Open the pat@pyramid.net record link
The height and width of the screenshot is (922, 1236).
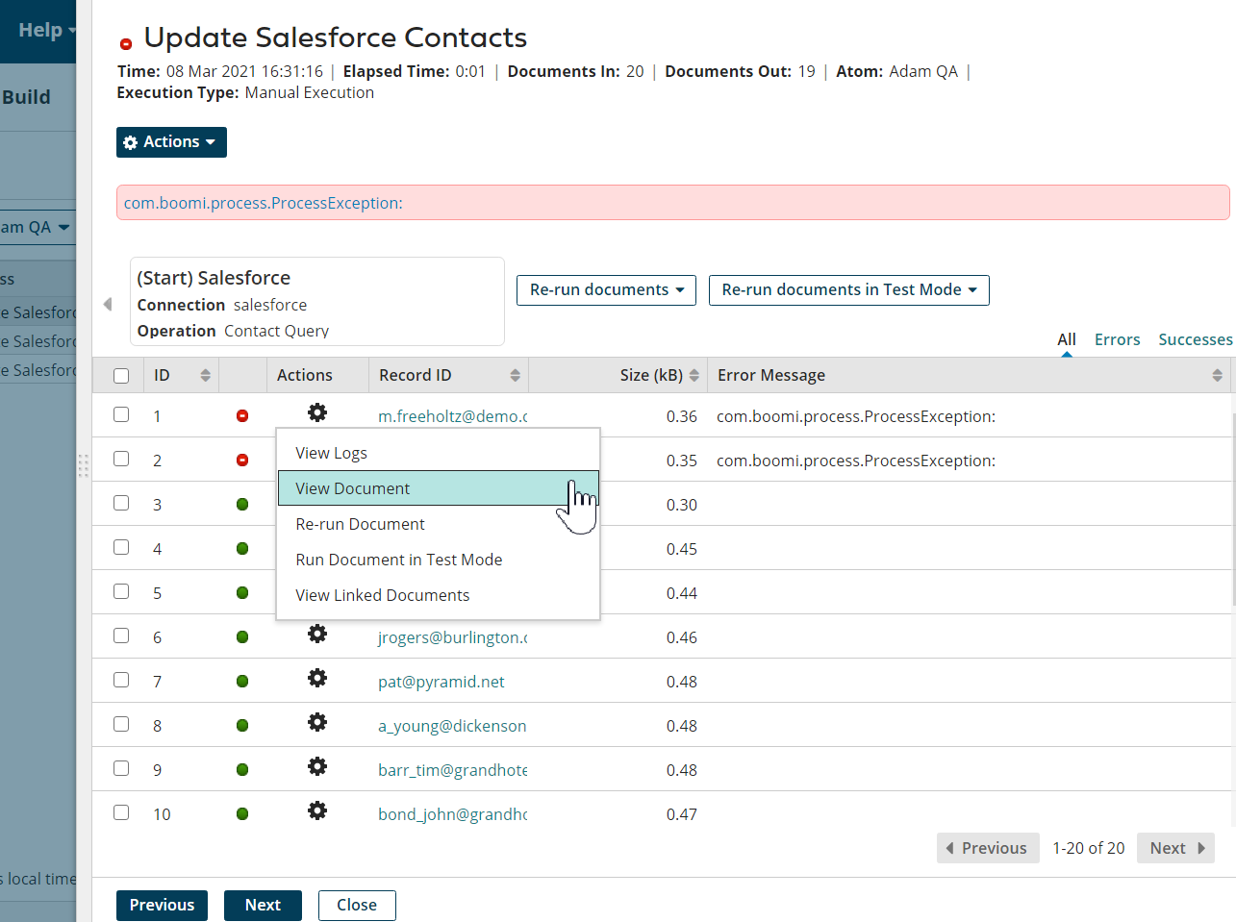[x=441, y=682]
